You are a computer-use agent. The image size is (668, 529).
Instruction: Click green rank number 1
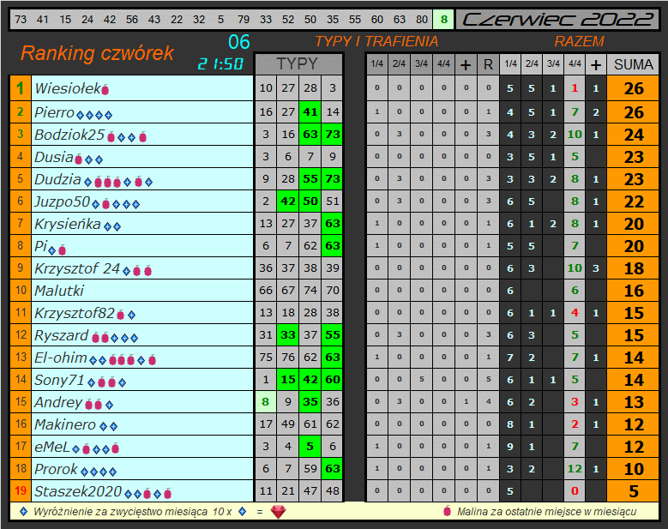pyautogui.click(x=21, y=88)
